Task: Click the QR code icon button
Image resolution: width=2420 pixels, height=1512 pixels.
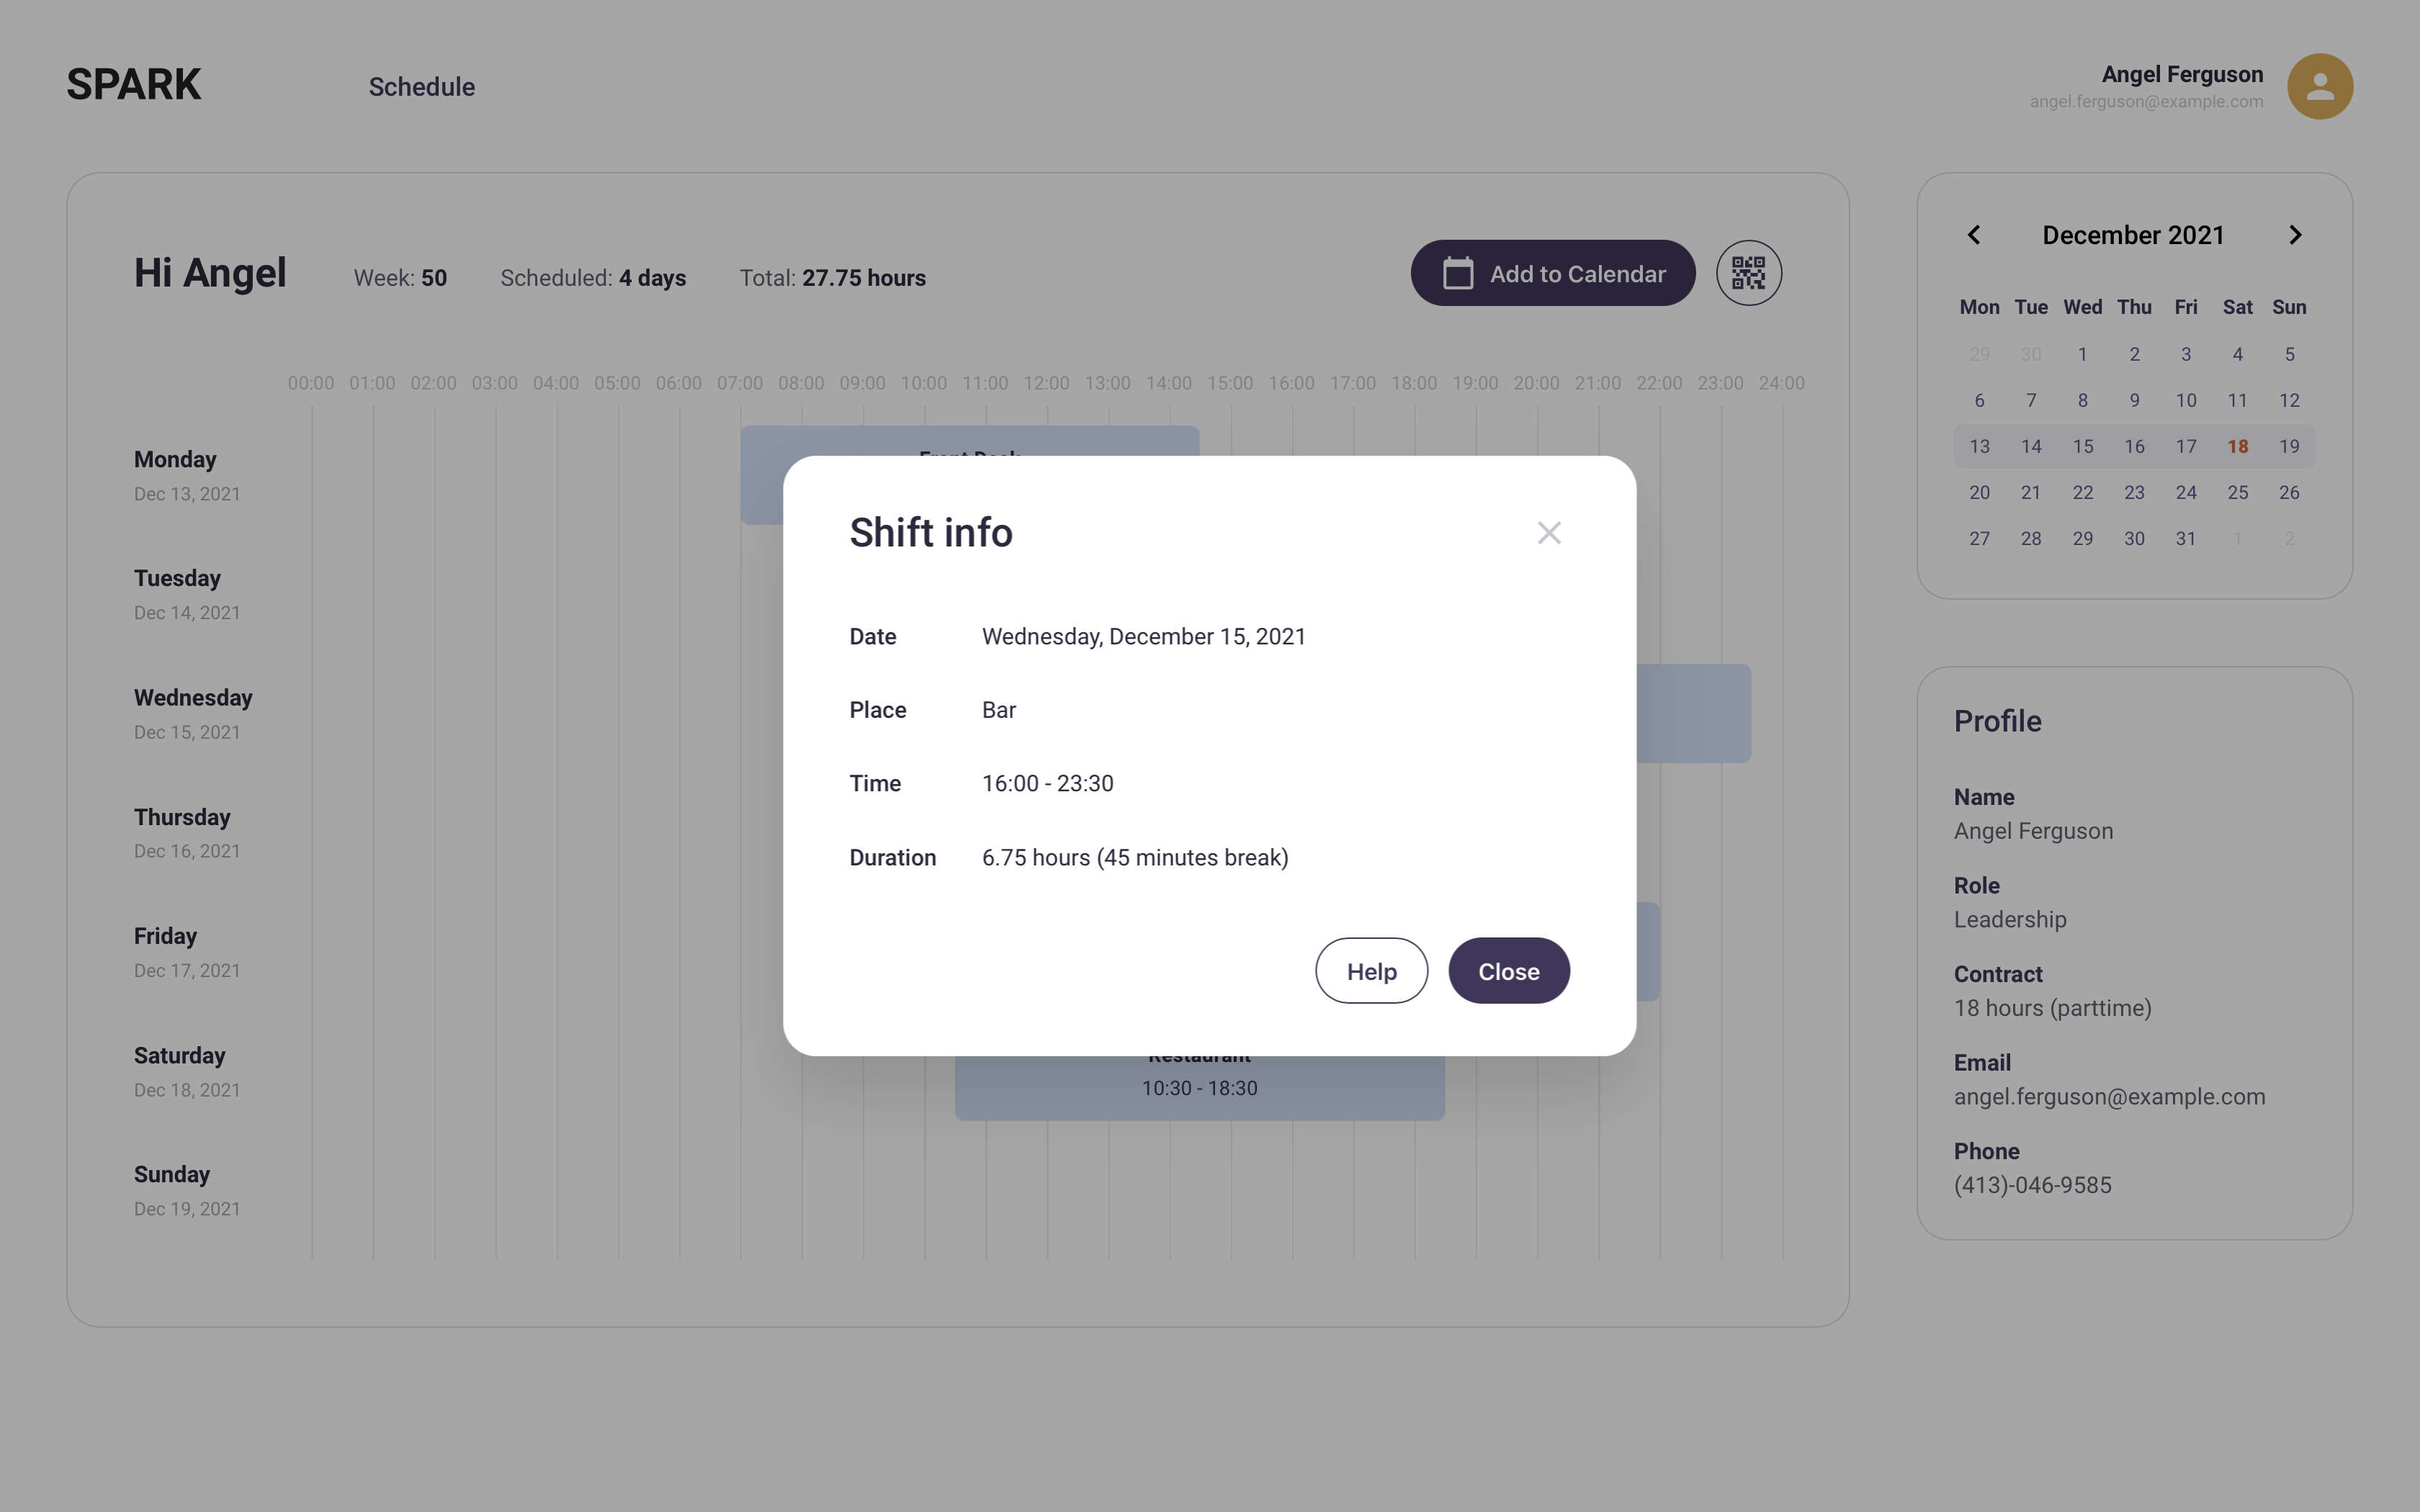Action: click(x=1748, y=273)
